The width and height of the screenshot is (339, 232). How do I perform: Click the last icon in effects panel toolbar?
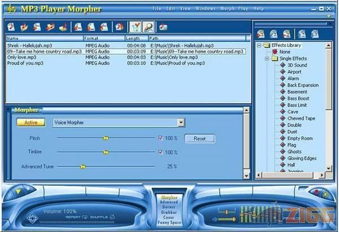click(314, 34)
